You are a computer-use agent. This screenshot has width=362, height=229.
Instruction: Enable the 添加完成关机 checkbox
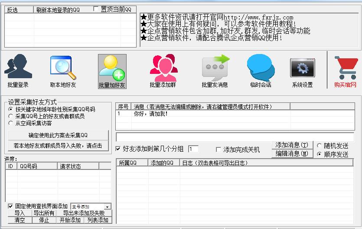pyautogui.click(x=218, y=149)
